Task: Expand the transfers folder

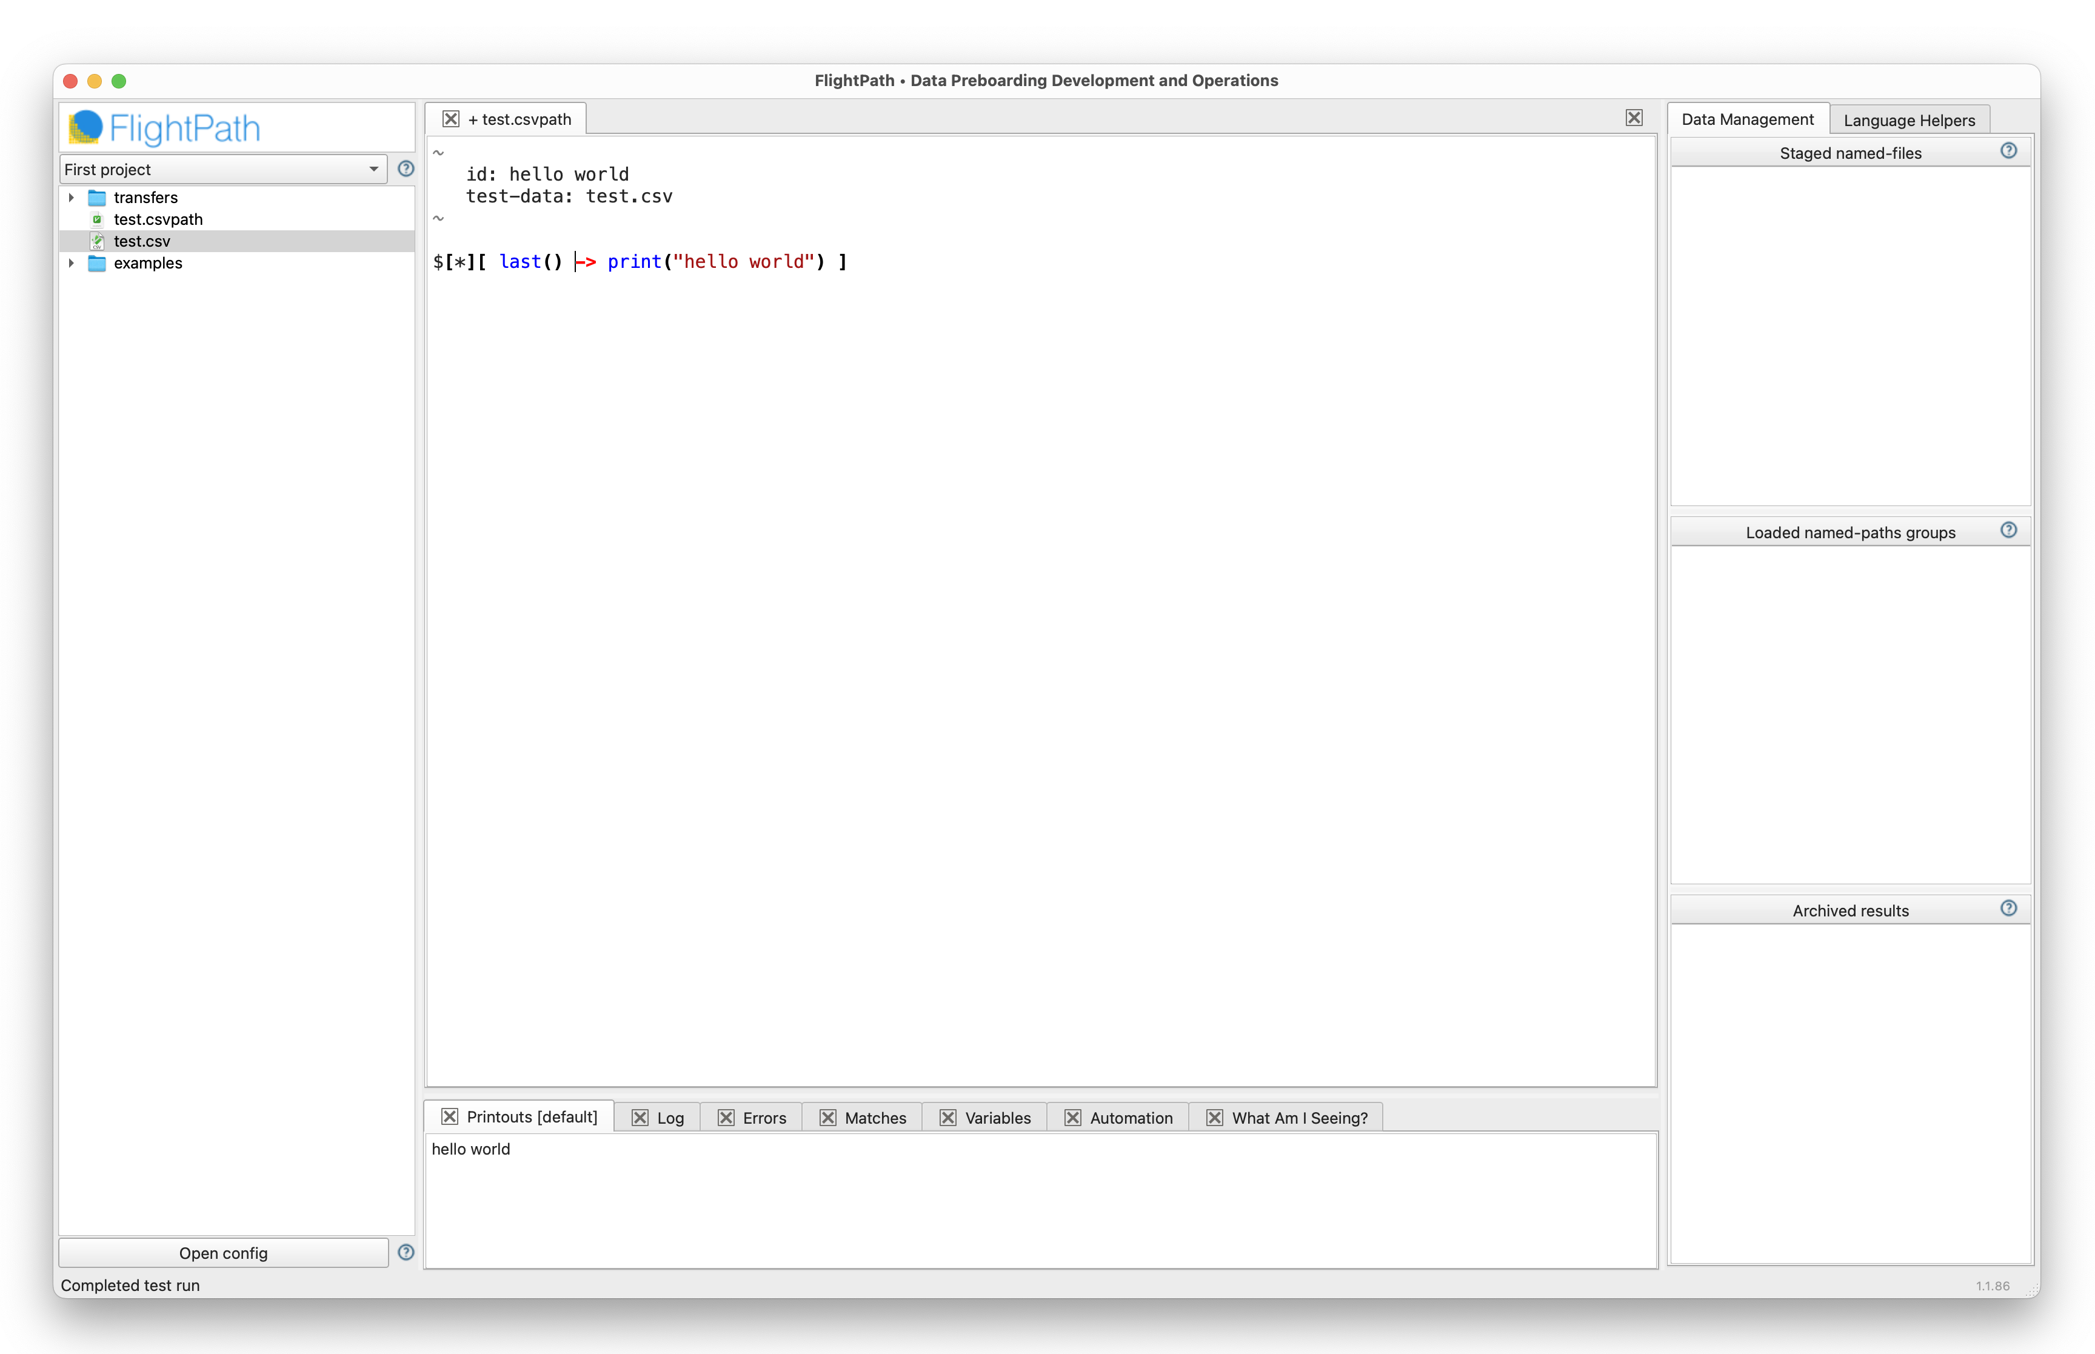Action: pos(71,198)
